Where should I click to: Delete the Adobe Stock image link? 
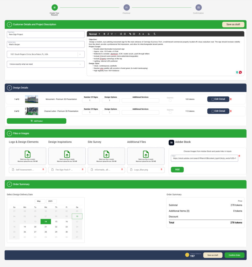point(239,156)
